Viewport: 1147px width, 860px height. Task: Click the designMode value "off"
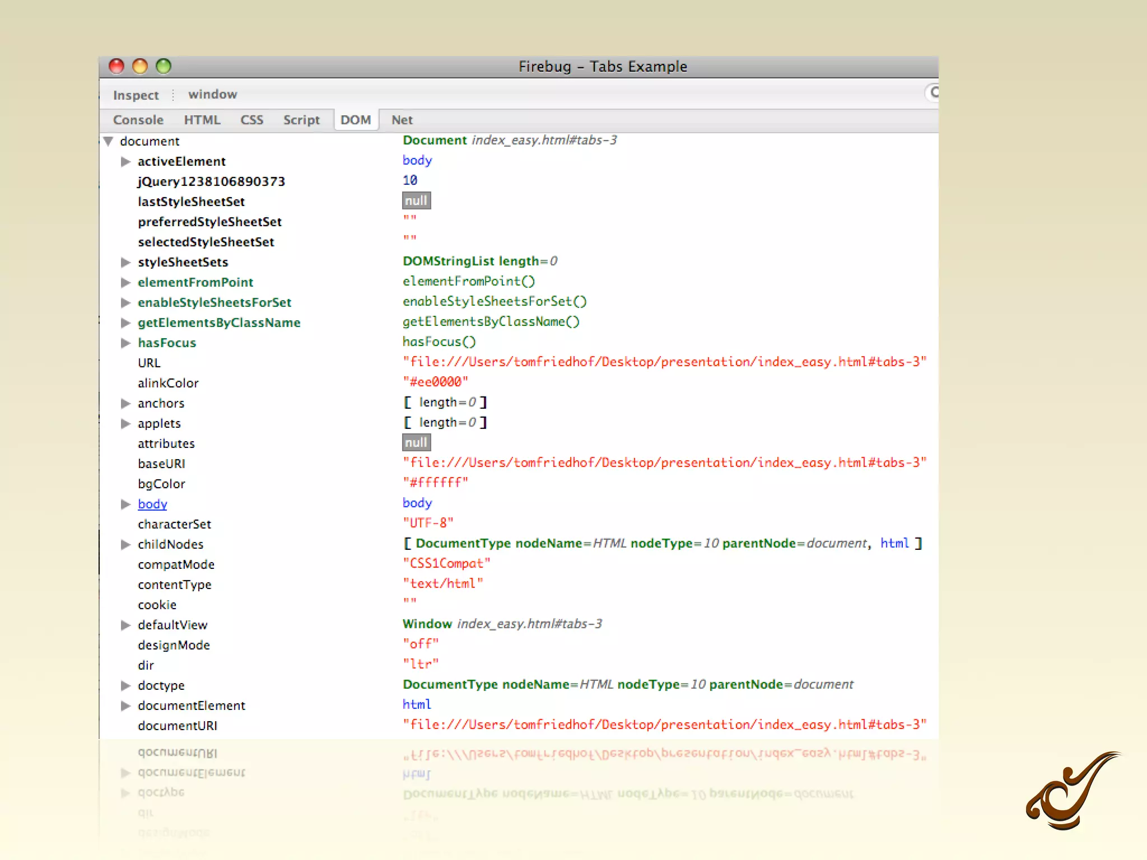pos(421,644)
